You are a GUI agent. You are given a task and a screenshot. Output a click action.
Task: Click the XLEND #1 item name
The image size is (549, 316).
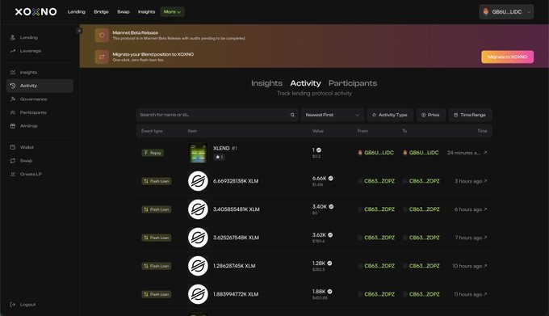point(224,148)
